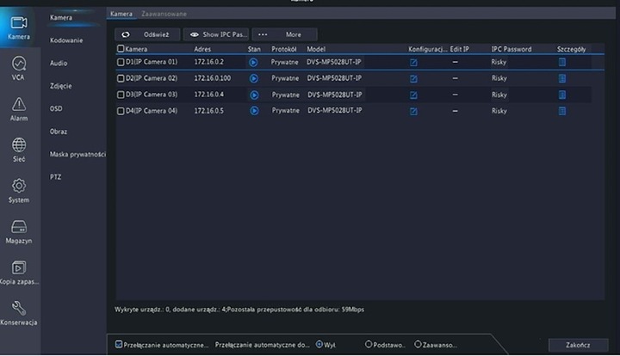
Task: Select the Podstawowe radio option
Action: coord(369,345)
